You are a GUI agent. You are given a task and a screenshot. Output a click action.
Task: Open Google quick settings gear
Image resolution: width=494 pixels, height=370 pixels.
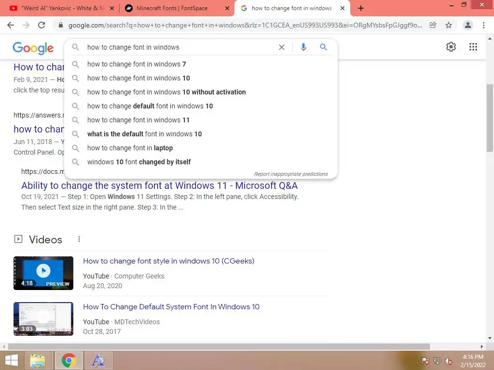pyautogui.click(x=451, y=47)
